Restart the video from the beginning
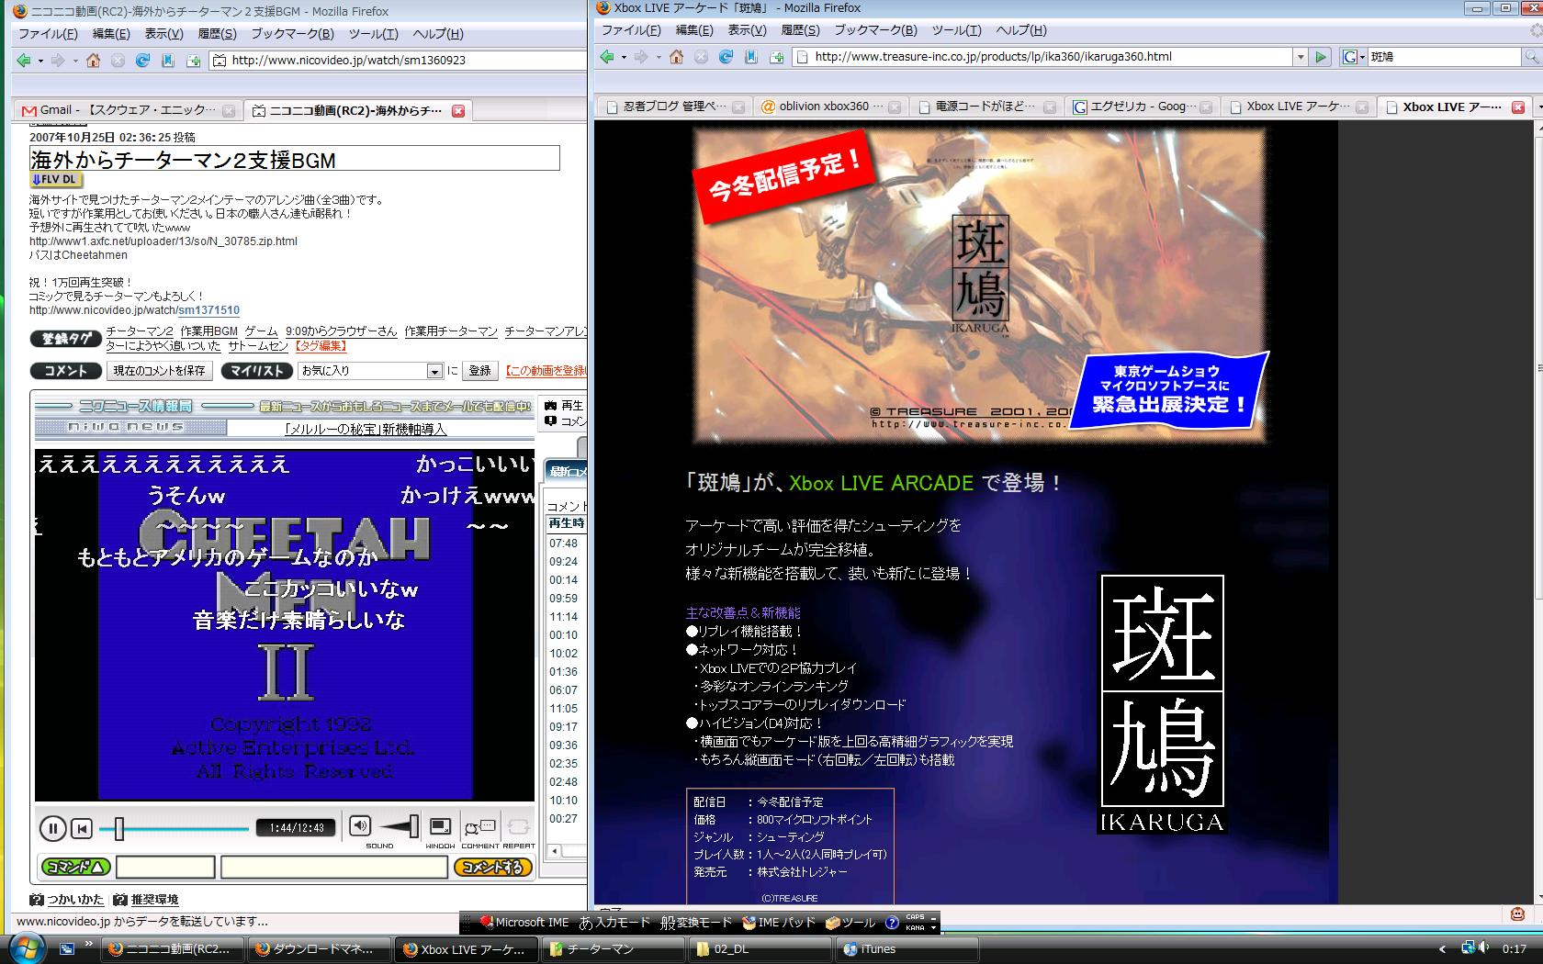The image size is (1543, 964). 82,828
